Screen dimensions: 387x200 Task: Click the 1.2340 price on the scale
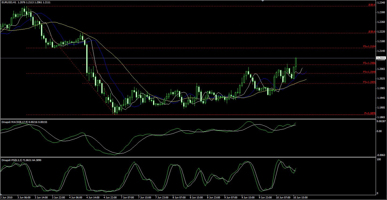381,3
